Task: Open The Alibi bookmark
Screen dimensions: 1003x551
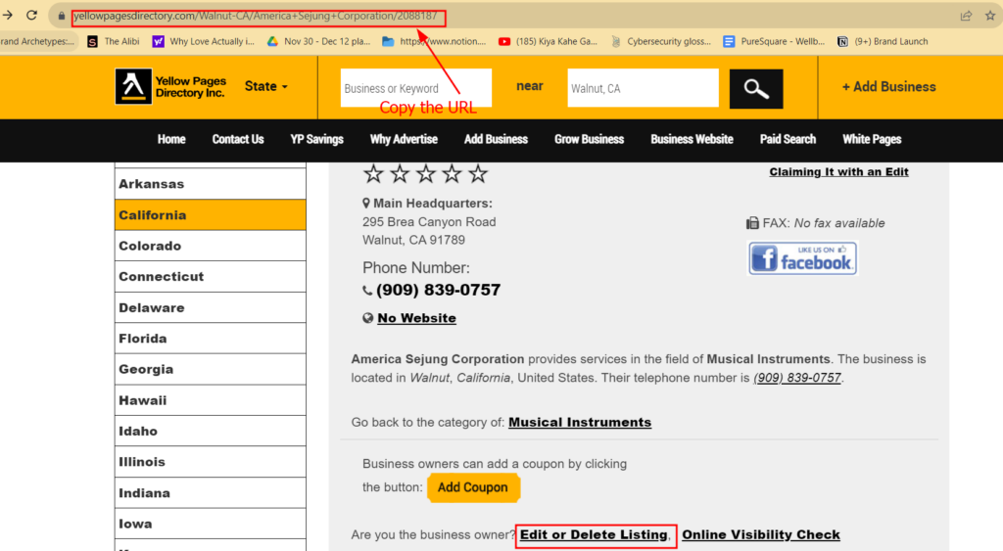Action: coord(114,41)
